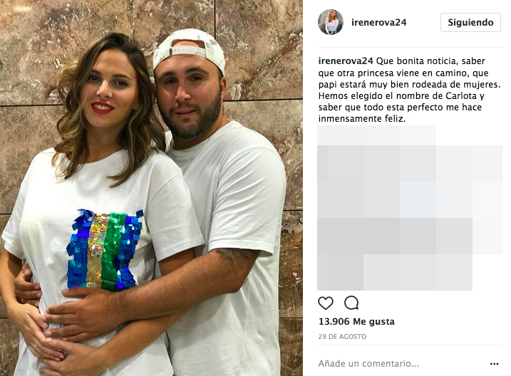This screenshot has height=376, width=511.
Task: Click the sequin patch on her shirt
Action: [x=105, y=250]
